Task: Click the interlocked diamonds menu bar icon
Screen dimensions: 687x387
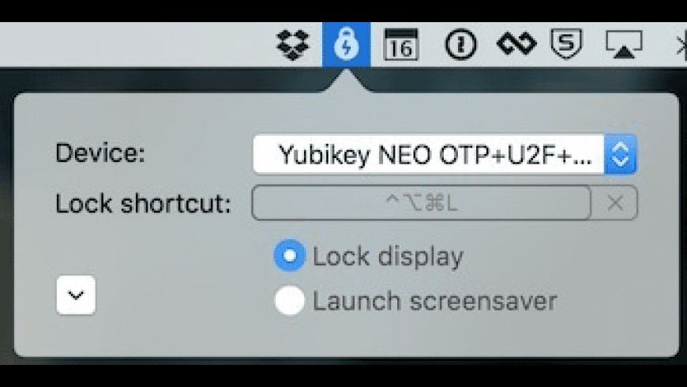Action: (x=516, y=46)
